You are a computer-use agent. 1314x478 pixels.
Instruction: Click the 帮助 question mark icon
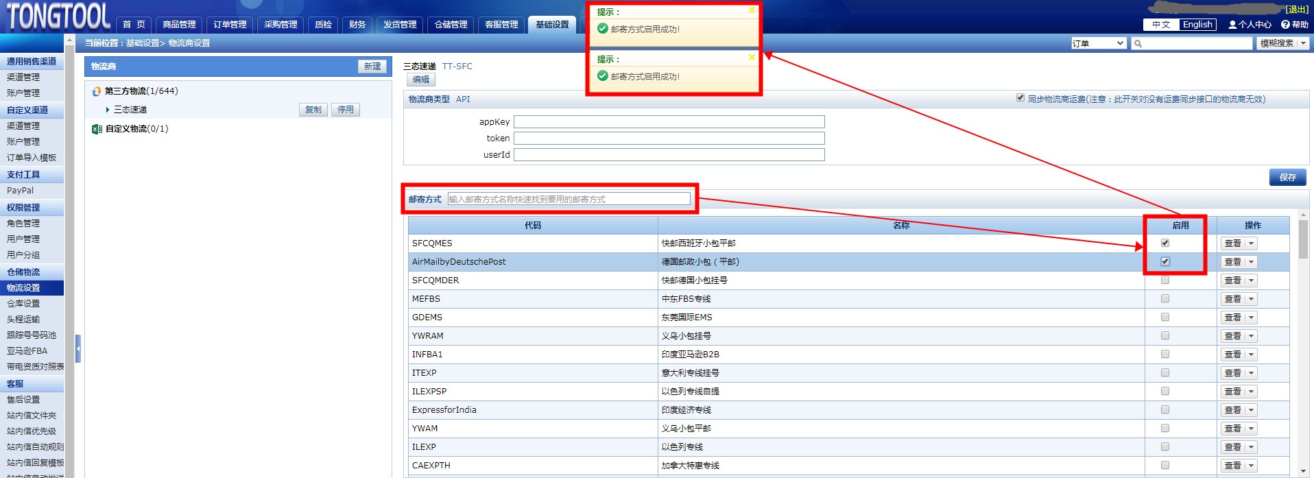click(1285, 25)
